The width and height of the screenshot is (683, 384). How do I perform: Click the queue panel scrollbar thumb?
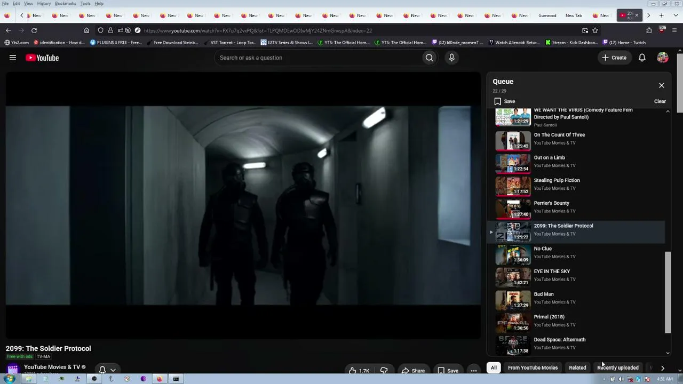coord(668,293)
